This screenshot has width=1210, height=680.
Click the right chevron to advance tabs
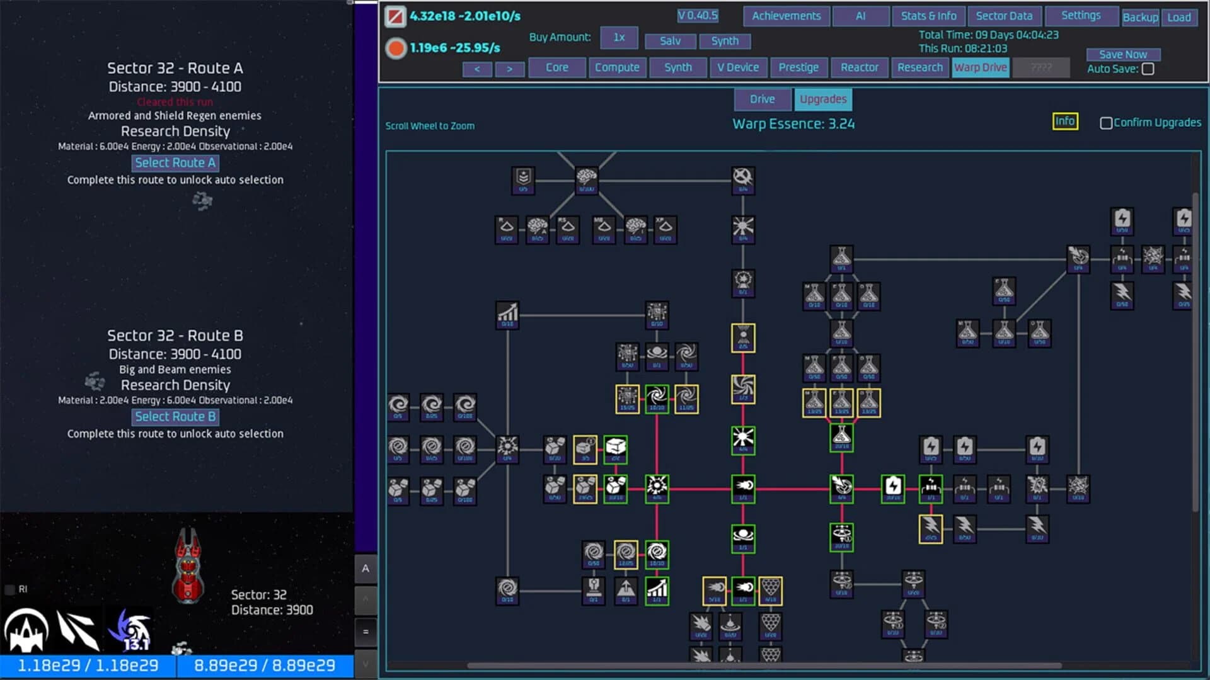point(510,69)
